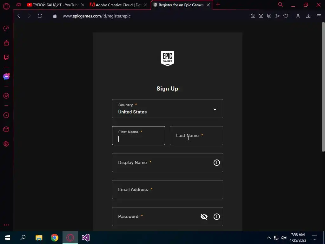
Task: Open Visual Studio from taskbar
Action: (86, 238)
